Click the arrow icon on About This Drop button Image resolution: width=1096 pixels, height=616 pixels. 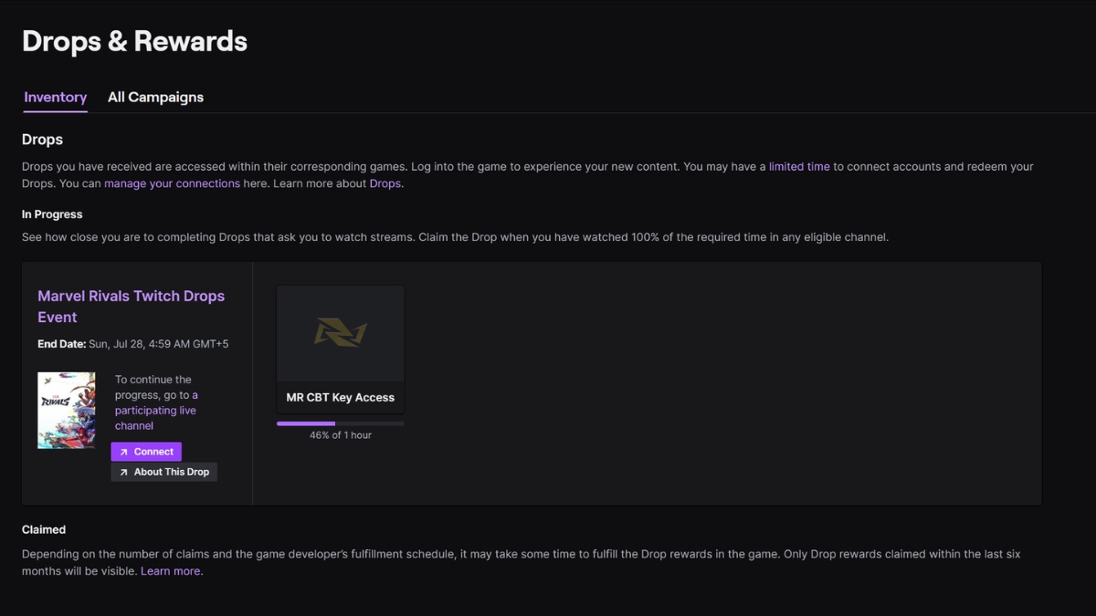[x=124, y=472]
